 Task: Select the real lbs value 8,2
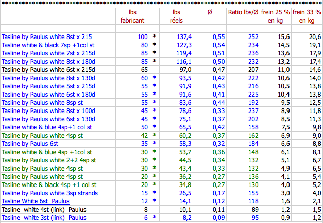(187, 218)
